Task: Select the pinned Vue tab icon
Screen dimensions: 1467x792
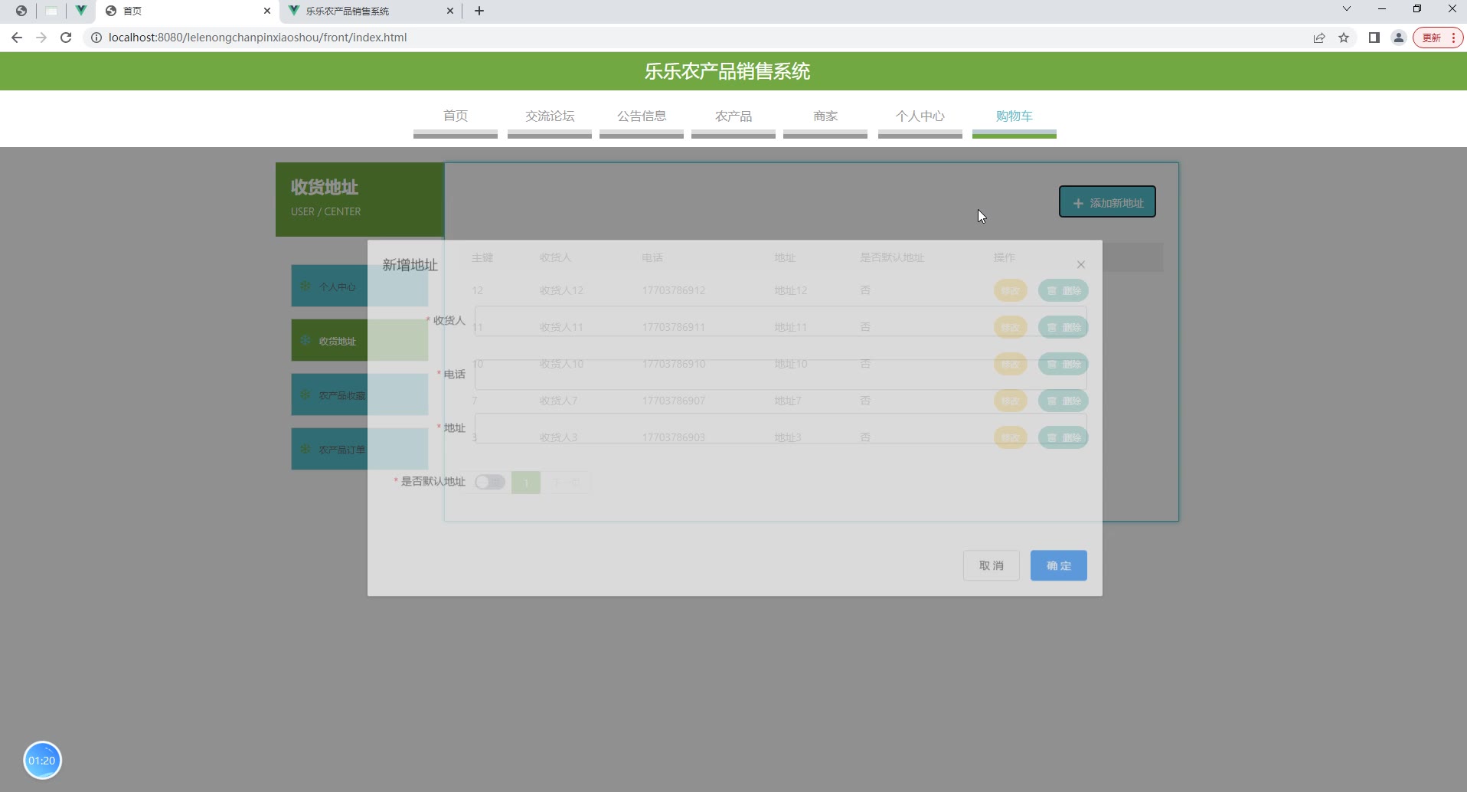Action: [80, 11]
